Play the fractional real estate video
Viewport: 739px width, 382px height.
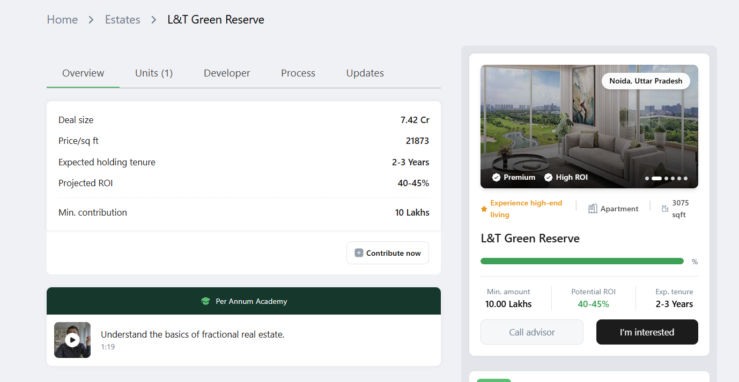point(72,340)
